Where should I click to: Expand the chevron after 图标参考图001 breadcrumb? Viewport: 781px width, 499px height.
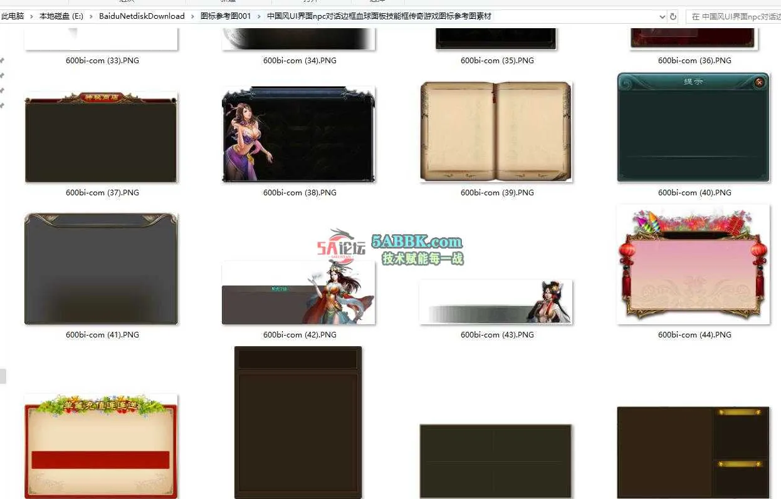point(259,16)
